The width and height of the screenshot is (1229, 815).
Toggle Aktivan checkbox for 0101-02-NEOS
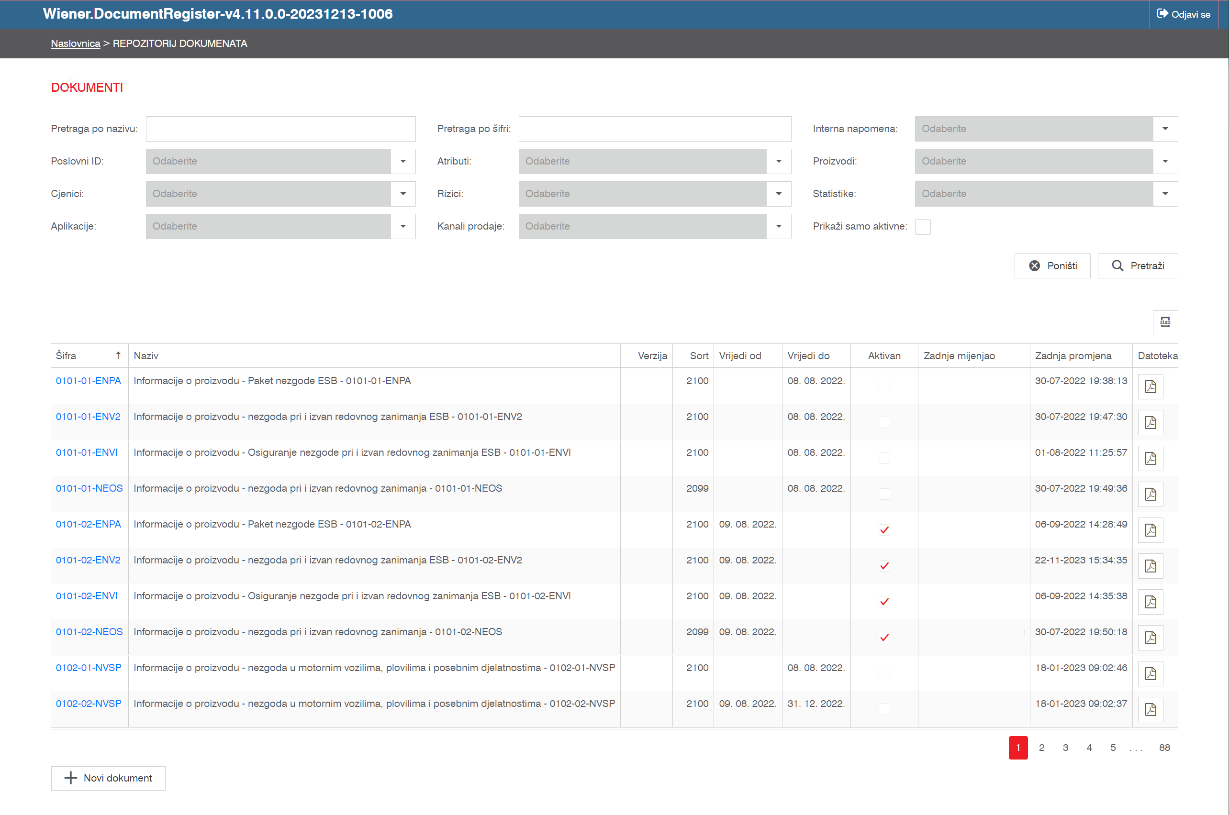pos(883,637)
